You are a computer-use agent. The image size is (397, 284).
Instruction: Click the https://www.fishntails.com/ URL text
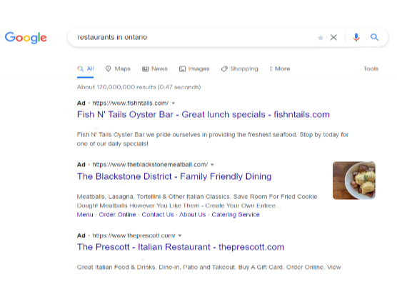point(131,103)
